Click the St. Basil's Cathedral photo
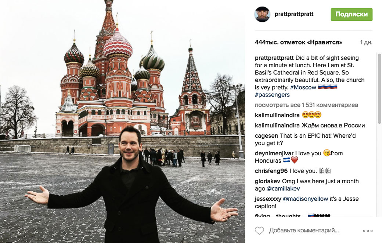 122,121
